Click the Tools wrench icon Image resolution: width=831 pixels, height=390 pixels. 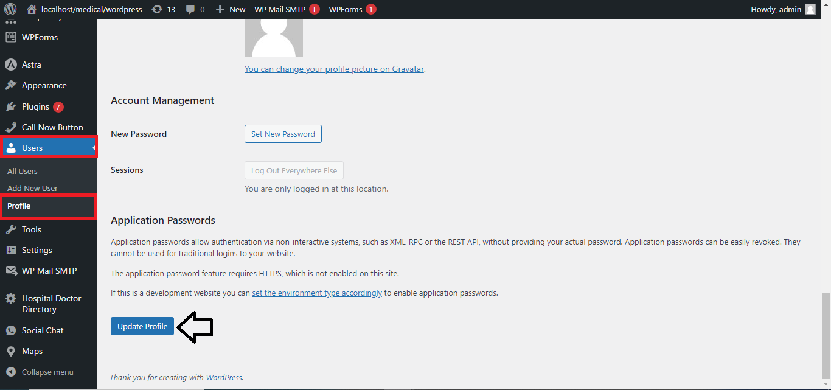(10, 229)
